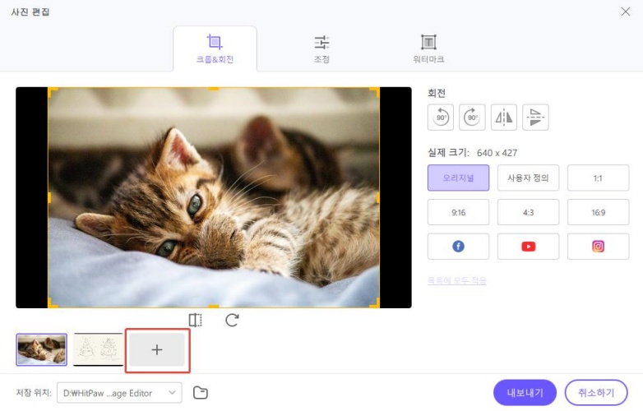
Task: Click the right-edge middle crop handle
Action: pos(377,197)
